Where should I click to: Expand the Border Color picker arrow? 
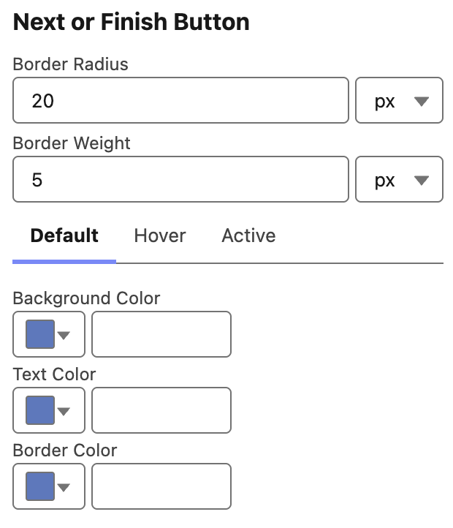pos(64,488)
